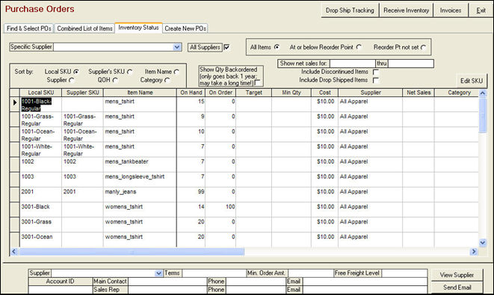
Task: Click the horizontal scroll right arrow
Action: [474, 251]
